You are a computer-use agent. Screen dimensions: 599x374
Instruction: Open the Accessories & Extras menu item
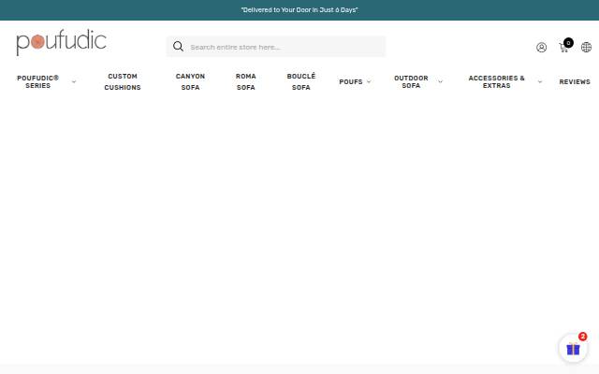point(496,81)
